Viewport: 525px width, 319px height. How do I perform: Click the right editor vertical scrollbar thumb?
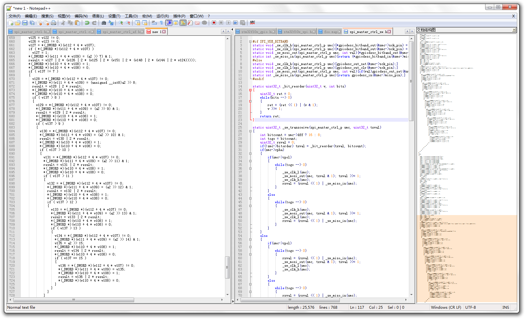pyautogui.click(x=411, y=81)
